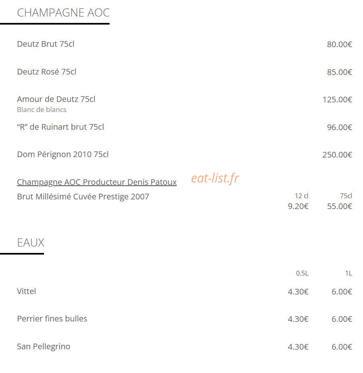Select Amour de Deutz 75cl

56,99
